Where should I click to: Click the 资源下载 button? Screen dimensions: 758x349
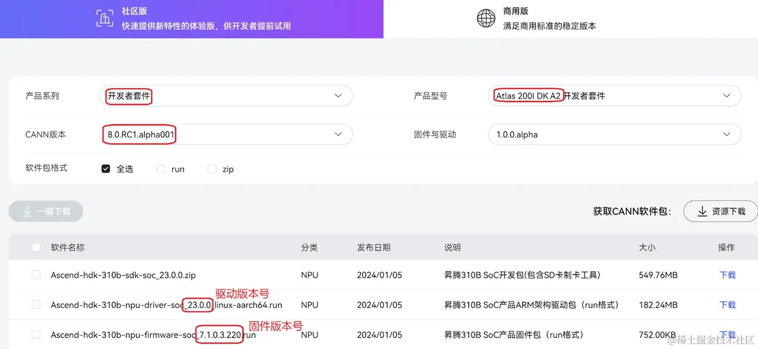[x=721, y=211]
